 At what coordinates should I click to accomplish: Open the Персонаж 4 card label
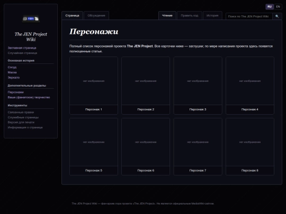pos(250,109)
